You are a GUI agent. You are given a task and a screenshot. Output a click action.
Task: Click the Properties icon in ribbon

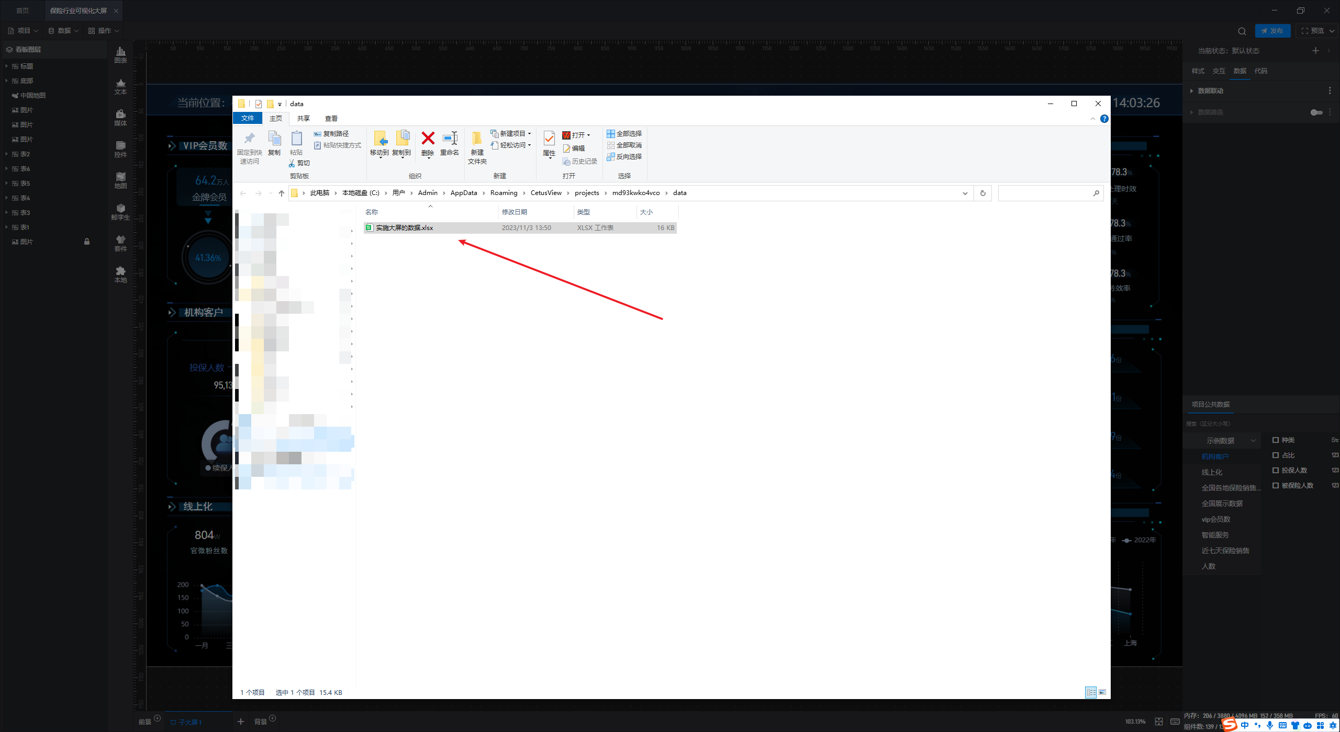click(549, 139)
